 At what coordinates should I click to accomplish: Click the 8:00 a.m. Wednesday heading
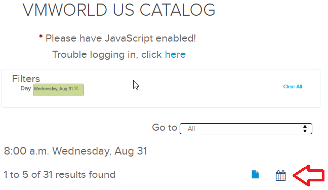point(75,151)
